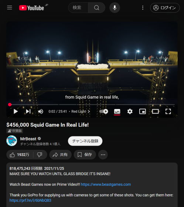Subscribe via チャンネル登録 button
This screenshot has height=207, width=184.
pos(85,141)
